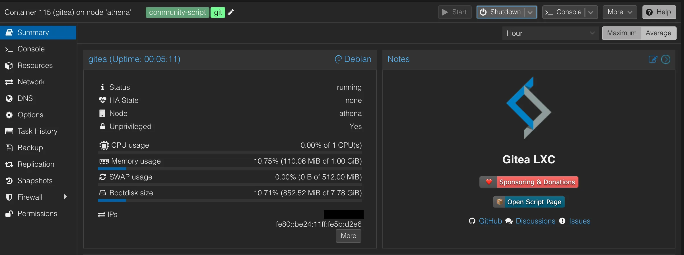Image resolution: width=684 pixels, height=255 pixels.
Task: Click the Bootdisk size drive icon
Action: point(102,193)
